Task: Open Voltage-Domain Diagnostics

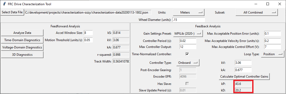Action: click(x=22, y=47)
